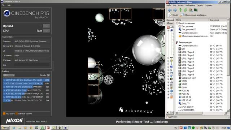This screenshot has height=130, width=231.
Task: Open Вид menu in AIDA64
Action: (x=175, y=5)
